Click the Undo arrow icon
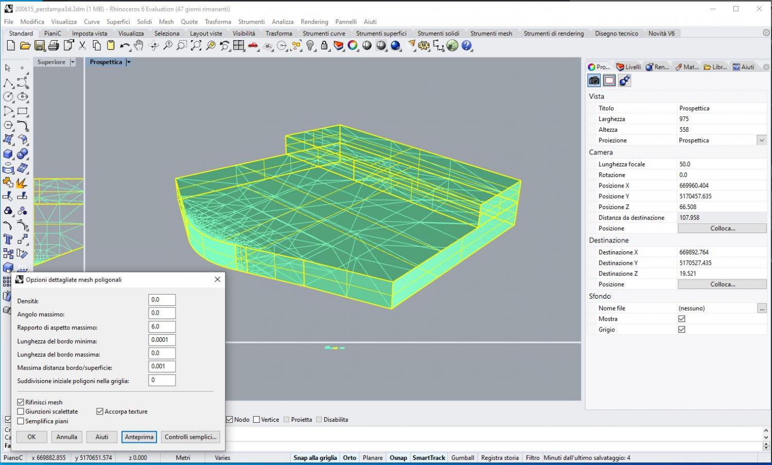The height and width of the screenshot is (465, 772). click(125, 46)
